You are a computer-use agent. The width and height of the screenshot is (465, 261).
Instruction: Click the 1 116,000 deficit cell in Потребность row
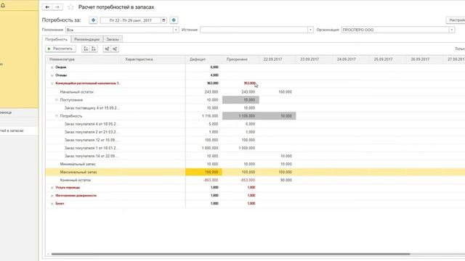(x=204, y=116)
